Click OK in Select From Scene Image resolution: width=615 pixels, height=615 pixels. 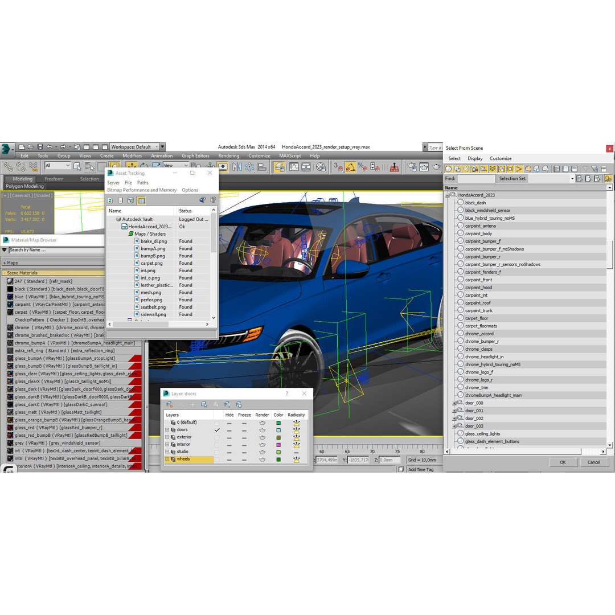point(563,462)
